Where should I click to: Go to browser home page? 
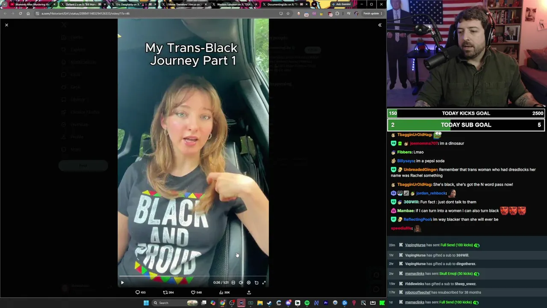click(28, 13)
